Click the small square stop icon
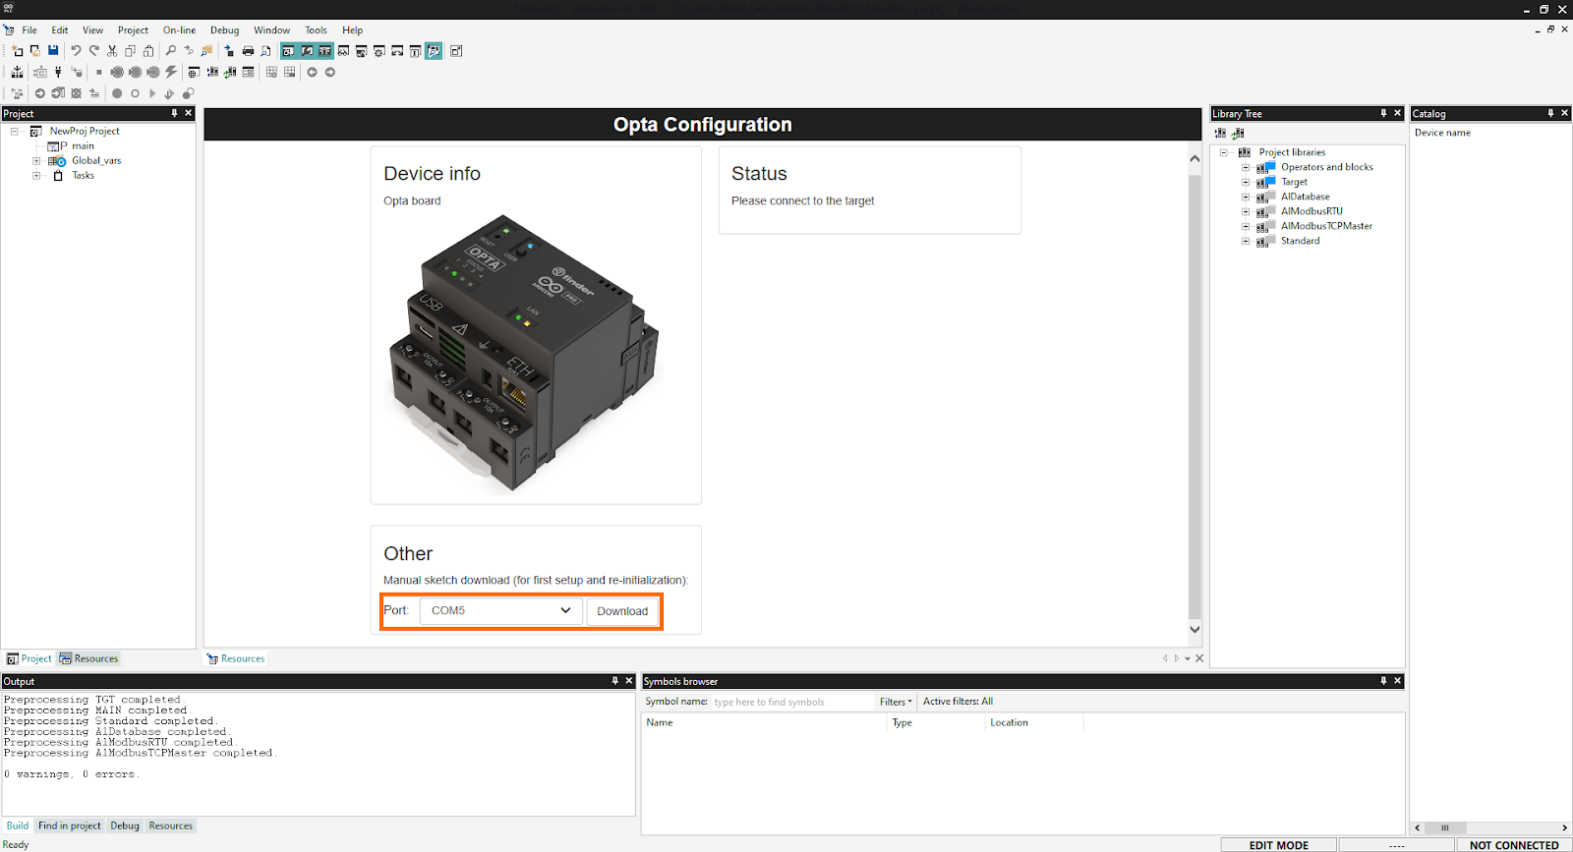Viewport: 1573px width, 852px height. pyautogui.click(x=99, y=72)
